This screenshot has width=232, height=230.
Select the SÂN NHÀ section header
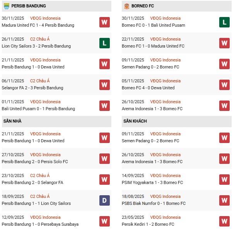[12, 121]
